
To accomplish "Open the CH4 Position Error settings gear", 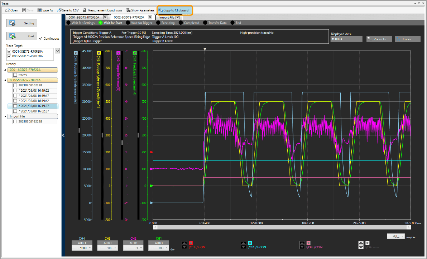I will pos(76,53).
